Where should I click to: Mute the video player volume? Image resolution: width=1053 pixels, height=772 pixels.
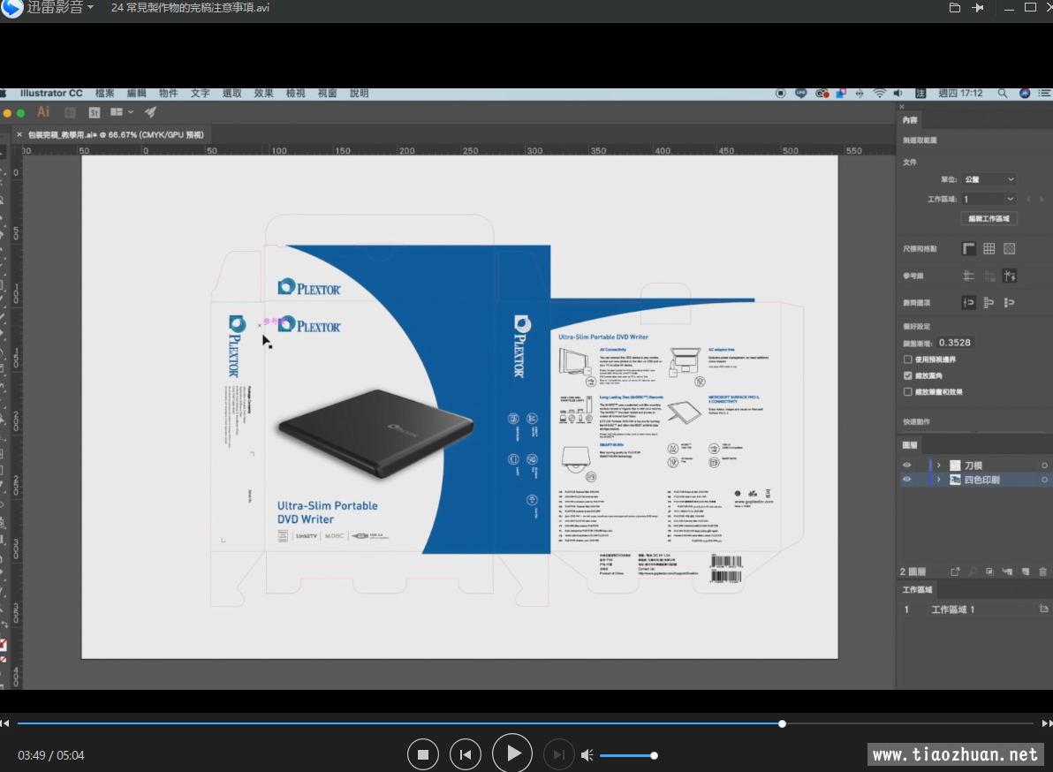(x=587, y=755)
